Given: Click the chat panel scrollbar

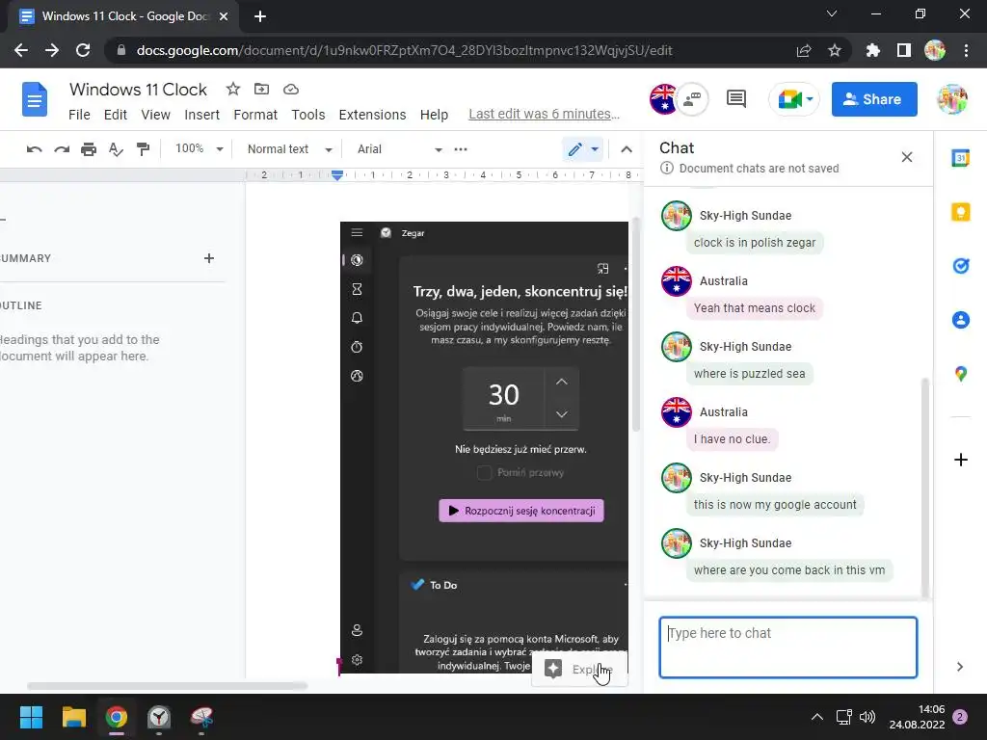Looking at the screenshot, I should (924, 488).
